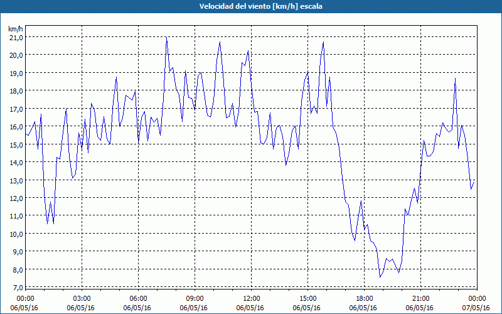The height and width of the screenshot is (314, 502).
Task: Select the 7,0 value on the Y axis
Action: coord(18,288)
